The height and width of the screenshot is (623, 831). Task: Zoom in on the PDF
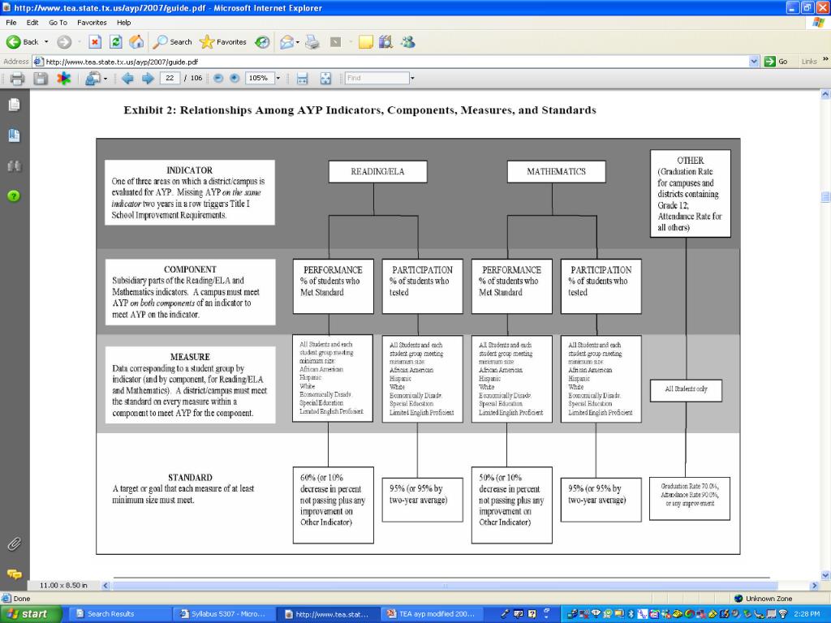point(235,79)
